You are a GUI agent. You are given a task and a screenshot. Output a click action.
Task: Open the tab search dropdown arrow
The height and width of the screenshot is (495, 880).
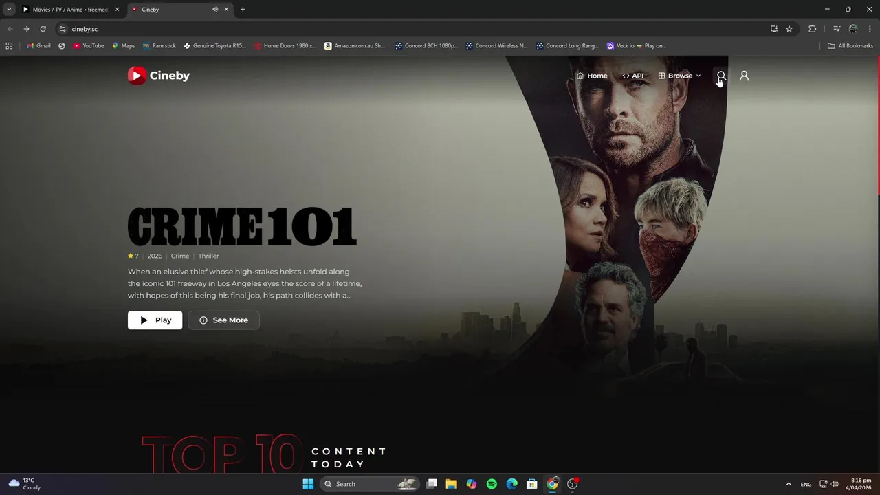click(x=9, y=10)
